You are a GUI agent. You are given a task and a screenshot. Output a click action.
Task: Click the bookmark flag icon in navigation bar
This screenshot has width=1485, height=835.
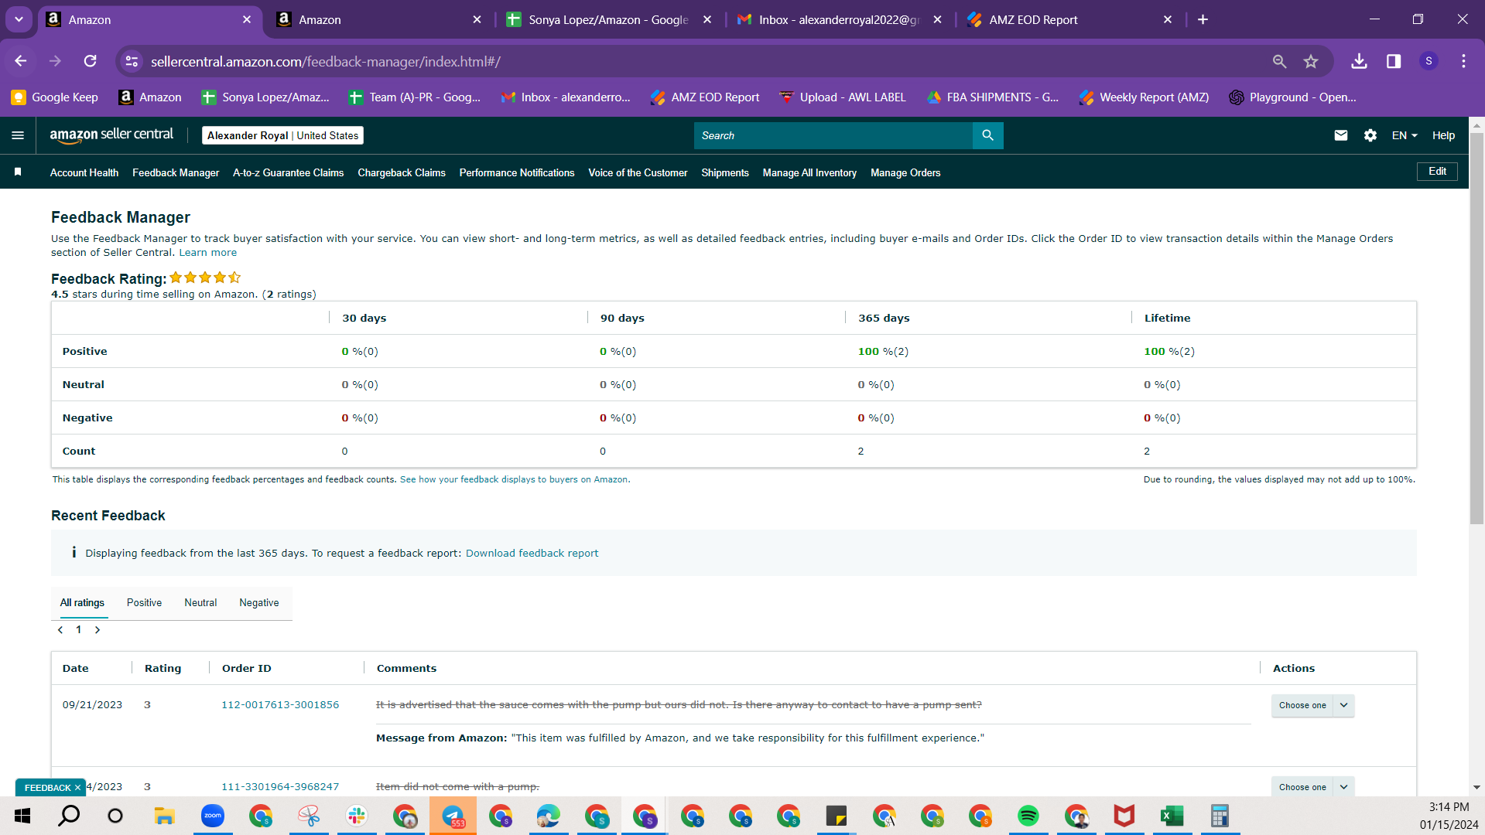(x=18, y=172)
